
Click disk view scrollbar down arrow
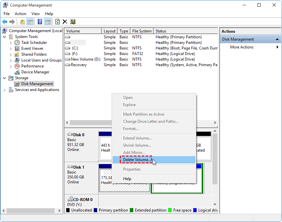(x=215, y=204)
